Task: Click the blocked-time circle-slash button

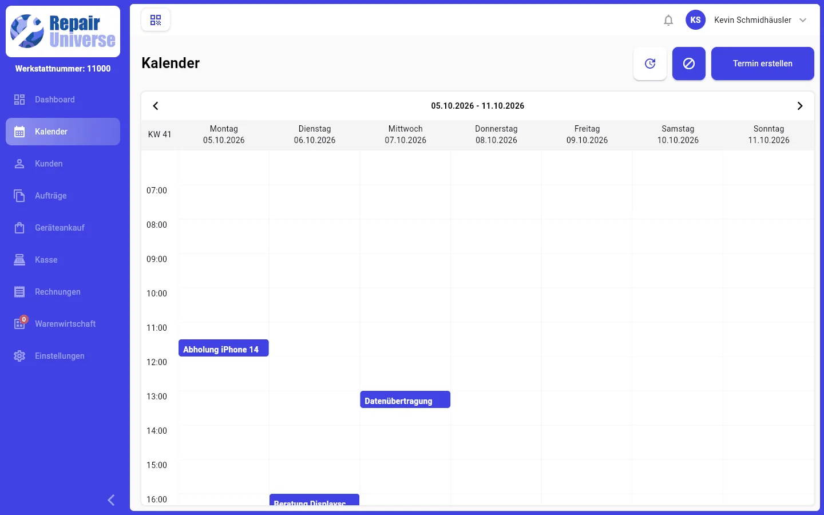Action: 689,64
